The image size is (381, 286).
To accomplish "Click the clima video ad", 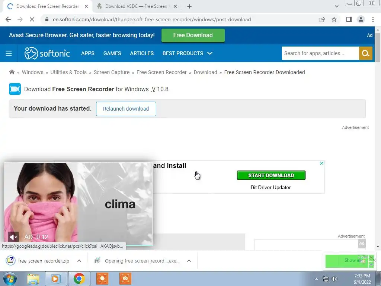I will (78, 204).
